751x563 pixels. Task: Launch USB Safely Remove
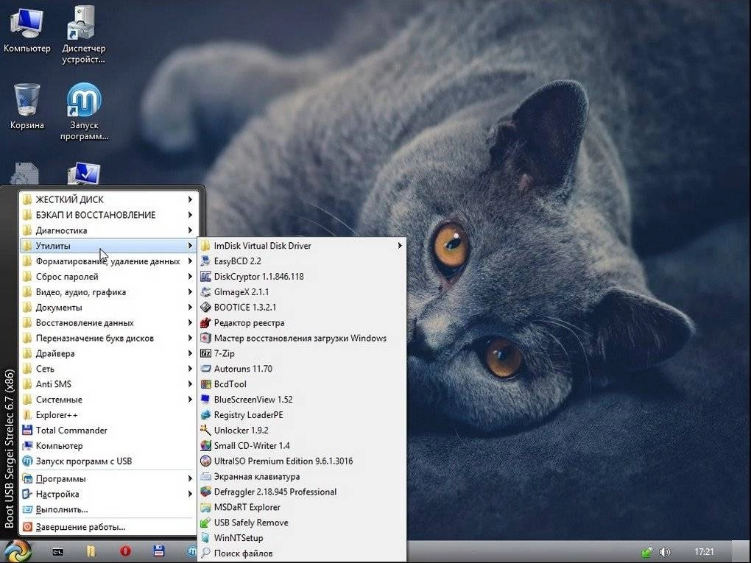pyautogui.click(x=302, y=523)
